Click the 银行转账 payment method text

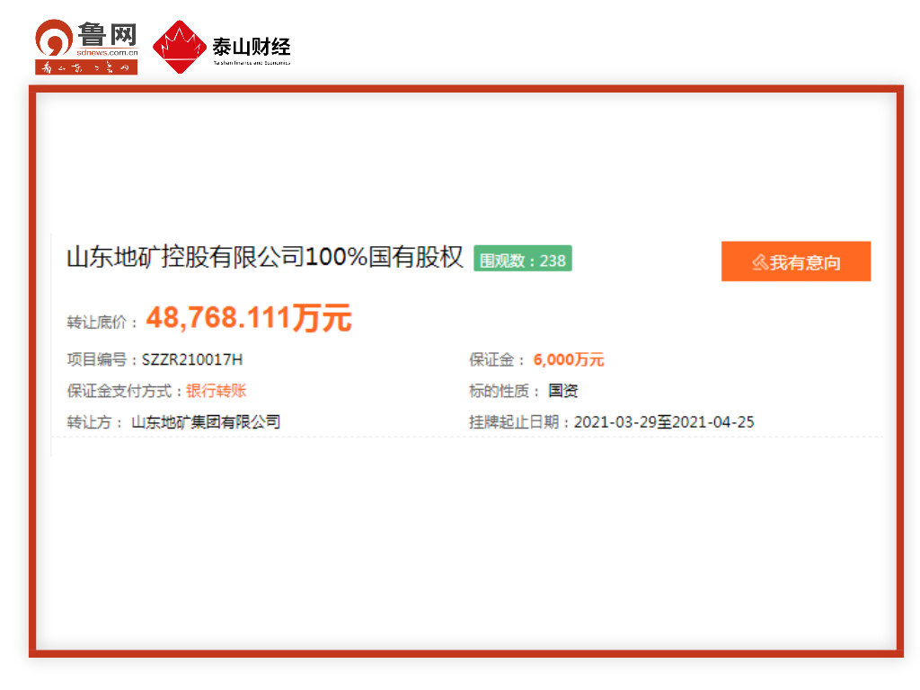click(x=216, y=391)
